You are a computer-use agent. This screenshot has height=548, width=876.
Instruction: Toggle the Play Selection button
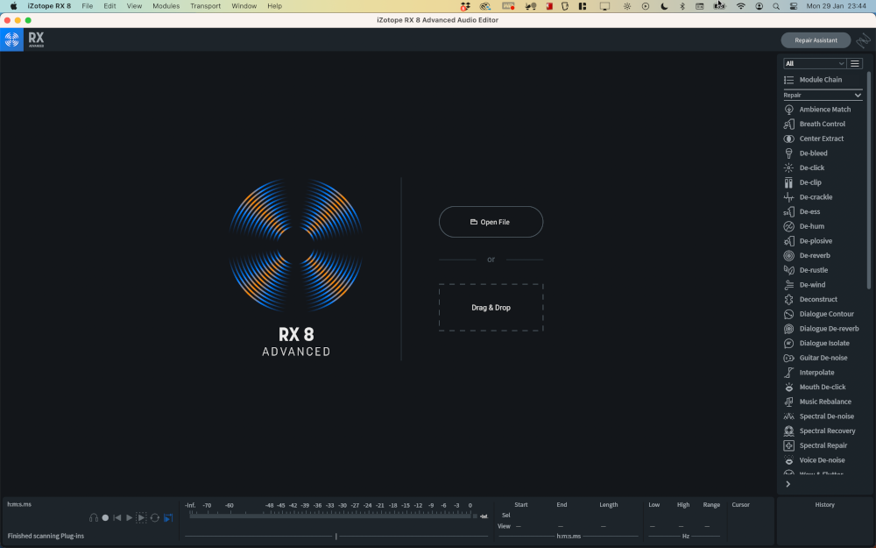tap(142, 518)
